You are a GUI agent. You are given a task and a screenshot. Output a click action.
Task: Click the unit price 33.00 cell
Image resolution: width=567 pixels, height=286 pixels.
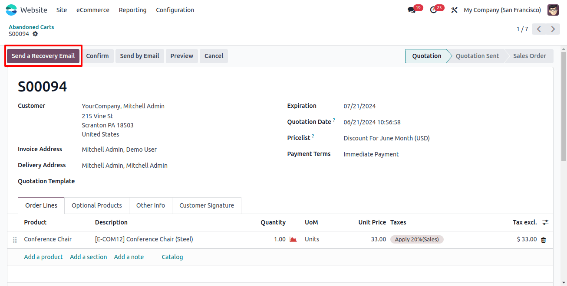coord(378,239)
